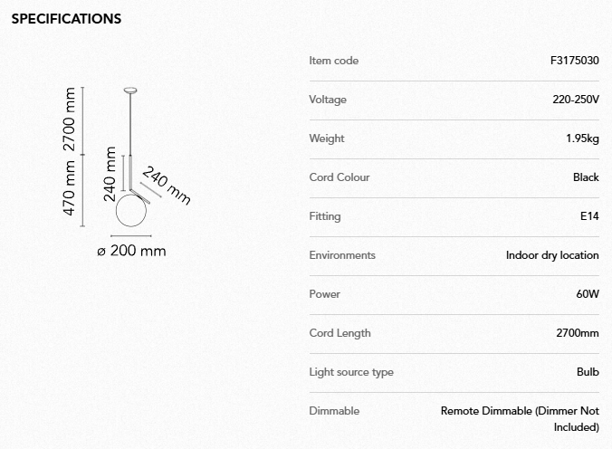Click the SPECIFICATIONS heading
The image size is (612, 449).
tap(66, 18)
